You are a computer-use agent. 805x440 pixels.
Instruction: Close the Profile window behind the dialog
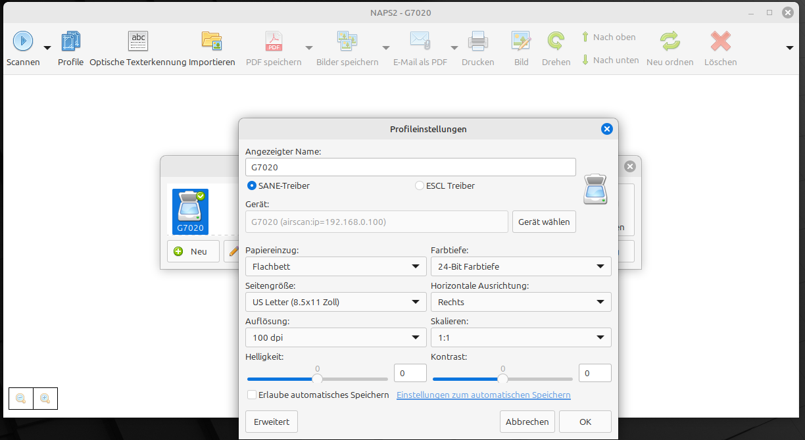point(630,166)
